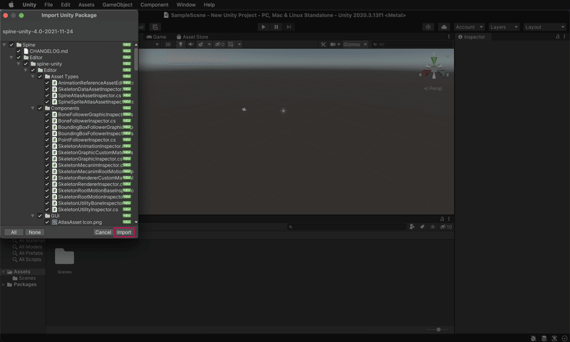Click the Project panel search field

click(347, 227)
